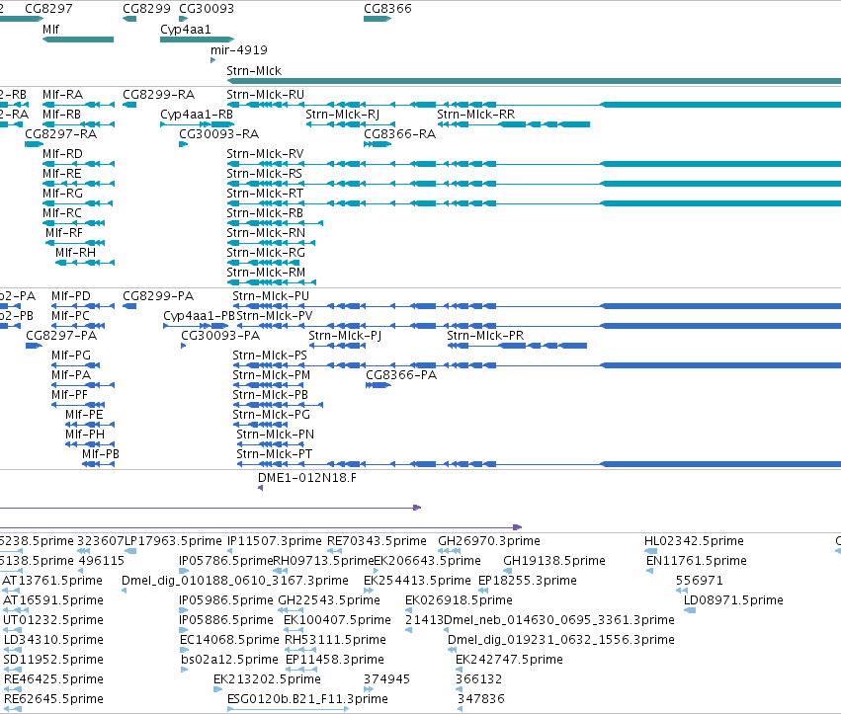Screen dimensions: 841x714
Task: Click the Strn-Mlck-PV protein label
Action: click(x=275, y=316)
